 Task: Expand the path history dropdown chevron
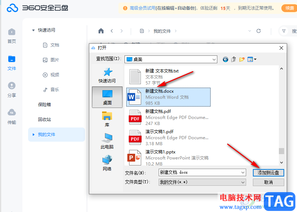(250, 31)
